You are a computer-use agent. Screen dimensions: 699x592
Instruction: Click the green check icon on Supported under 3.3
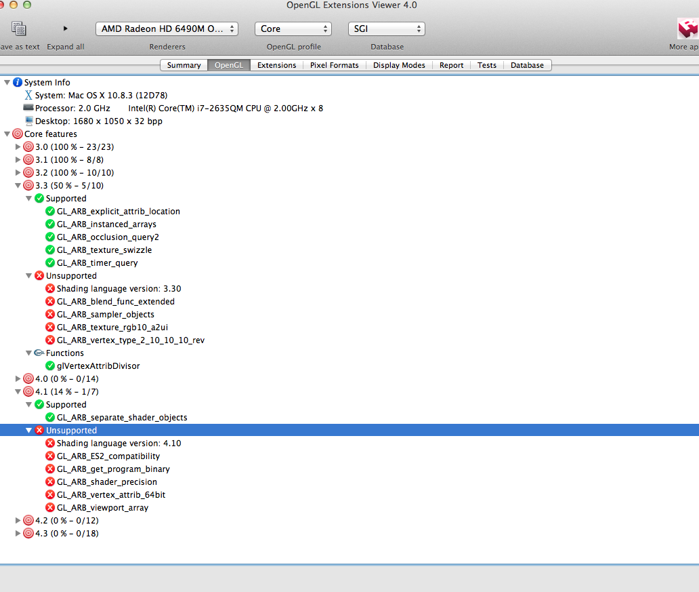[x=39, y=198]
